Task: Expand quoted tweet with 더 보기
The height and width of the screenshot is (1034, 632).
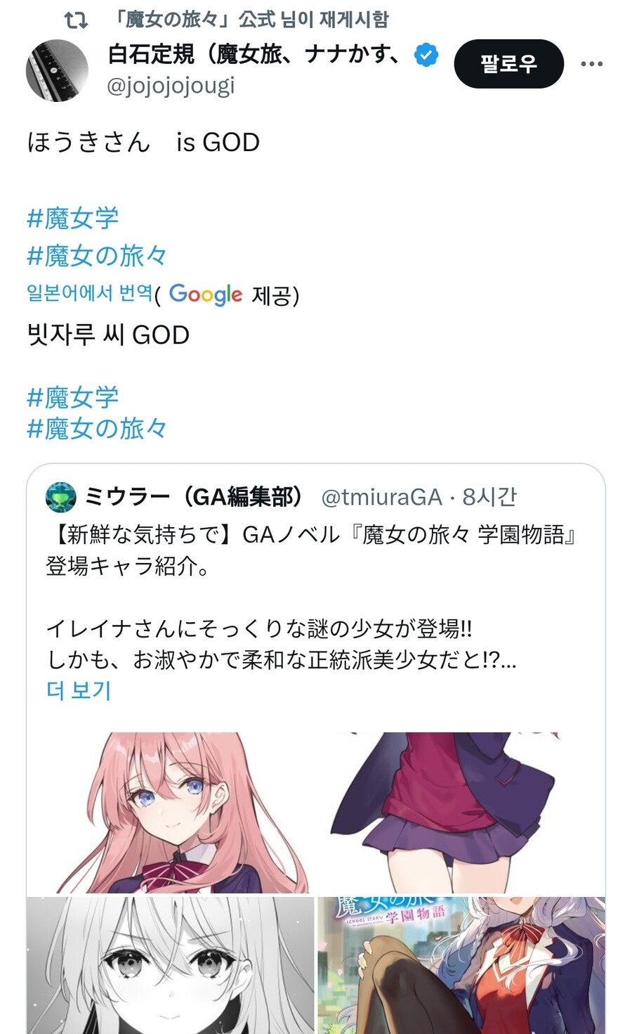Action: 79,690
